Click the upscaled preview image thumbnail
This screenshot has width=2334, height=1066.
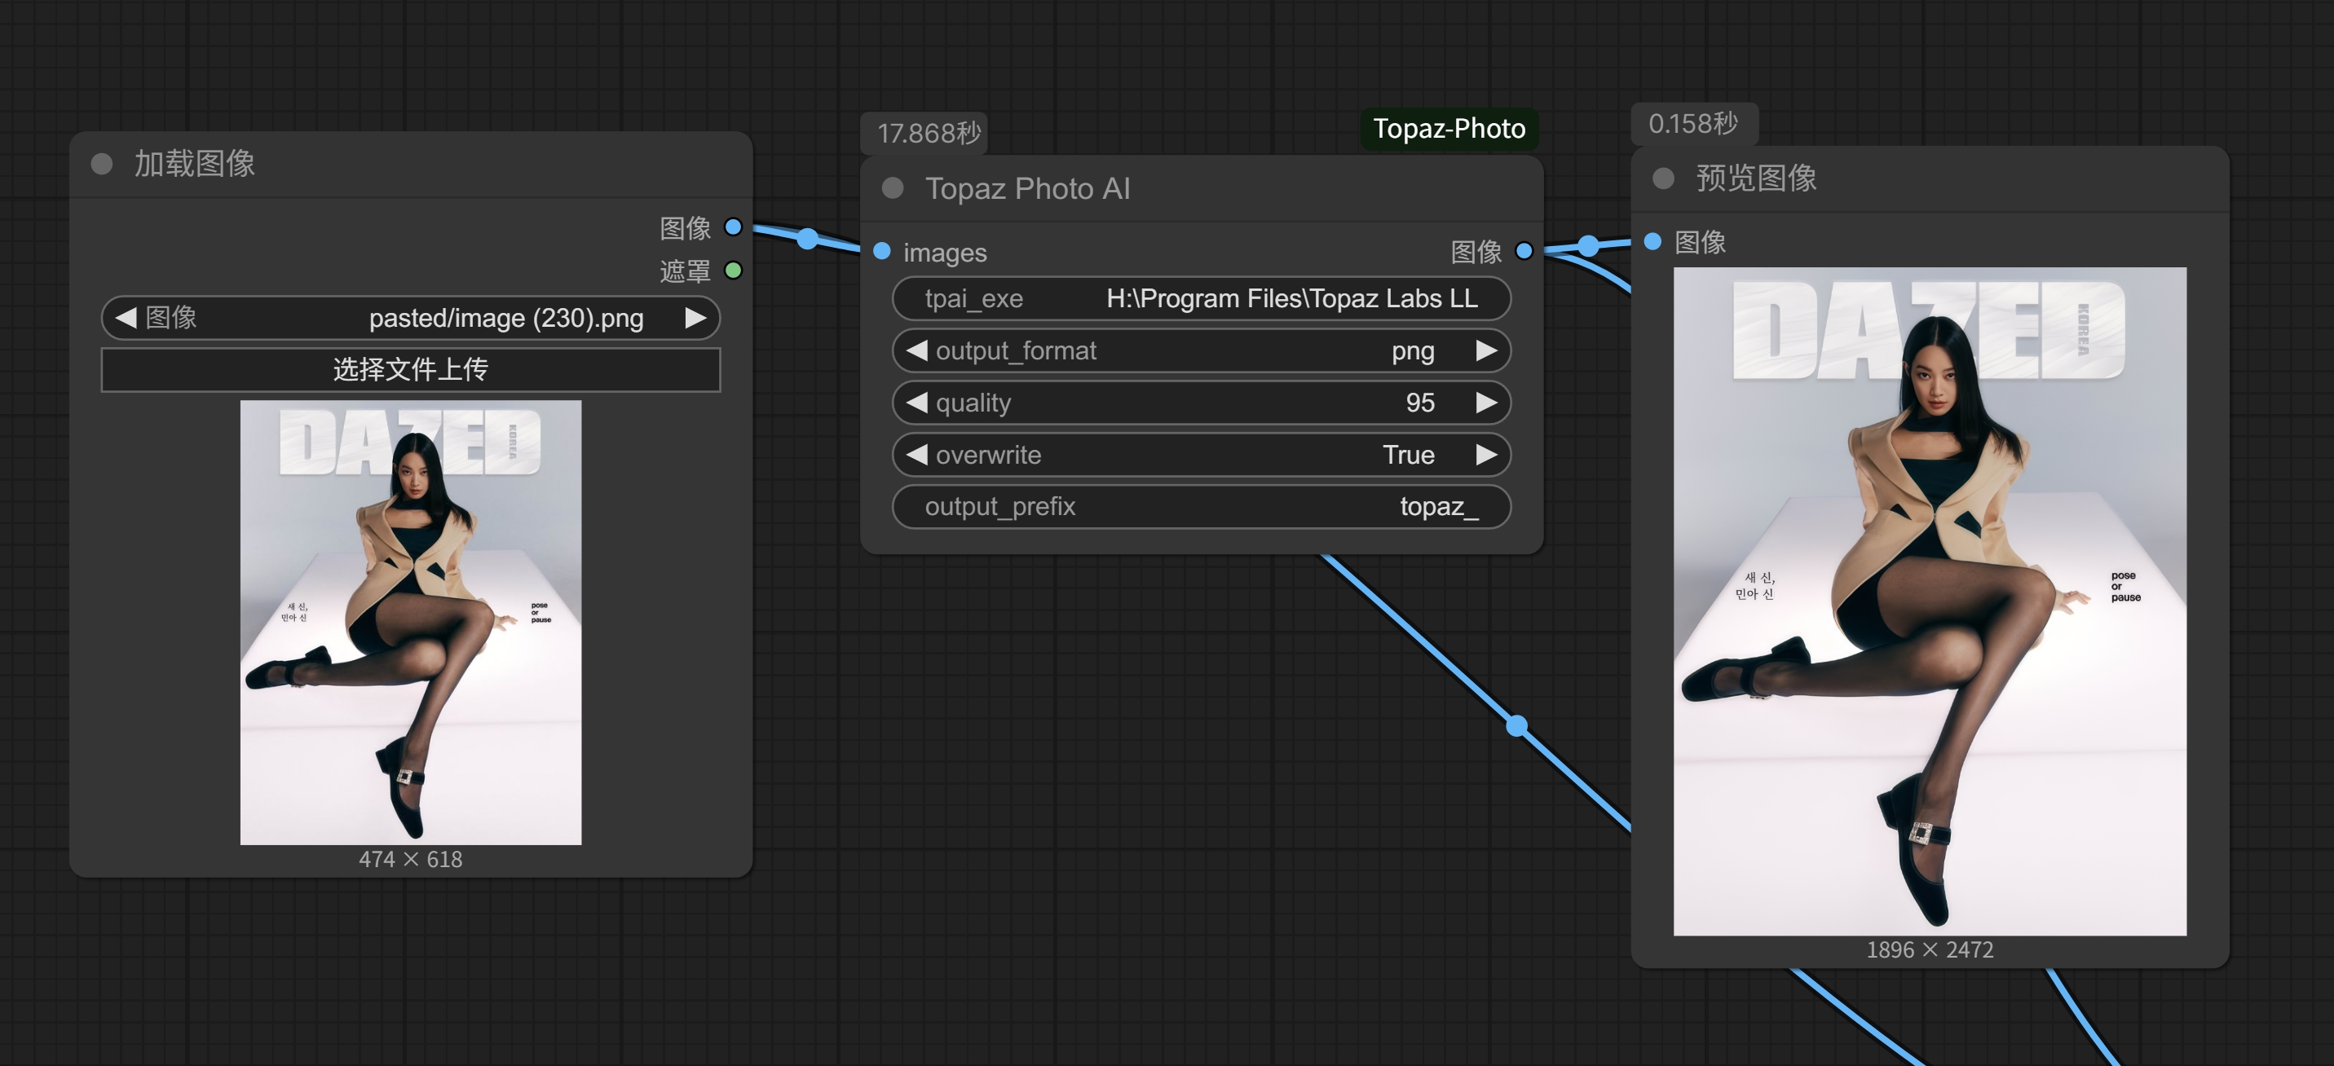pyautogui.click(x=1929, y=600)
